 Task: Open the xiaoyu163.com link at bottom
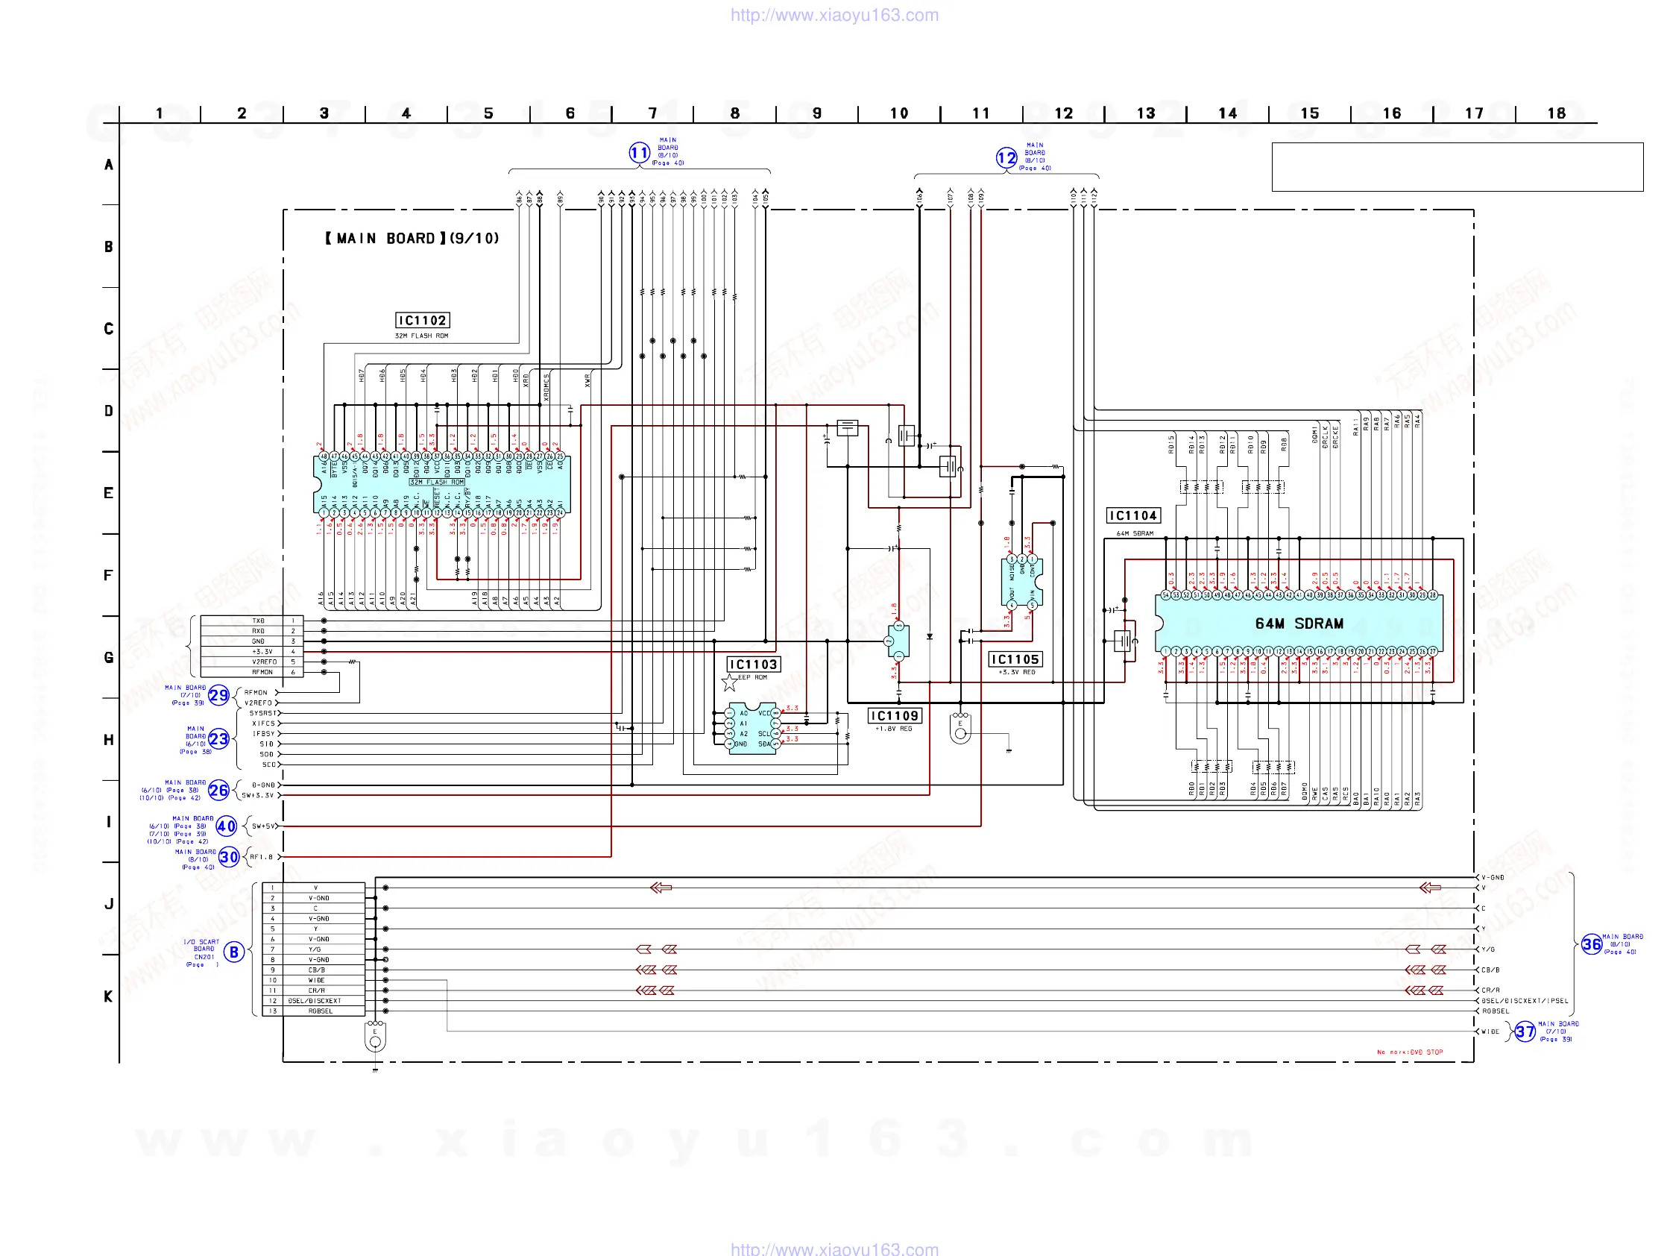(834, 1249)
